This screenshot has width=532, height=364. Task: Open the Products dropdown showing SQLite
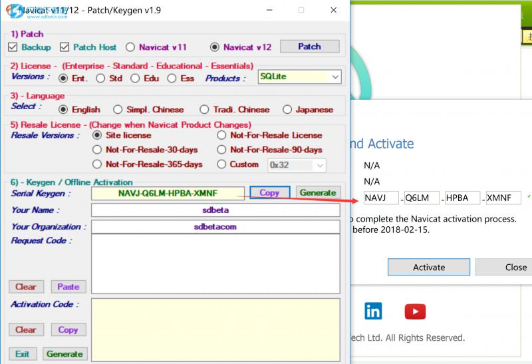300,77
